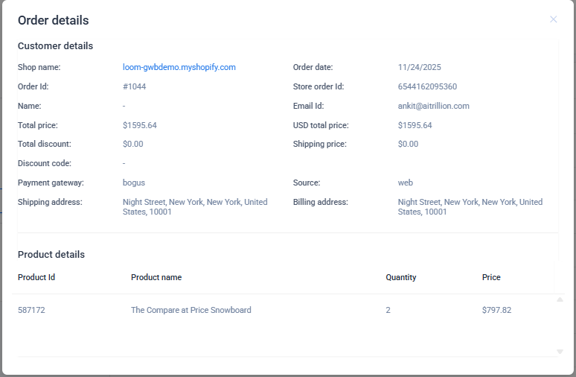Click the product table scroll down arrow

[x=560, y=352]
